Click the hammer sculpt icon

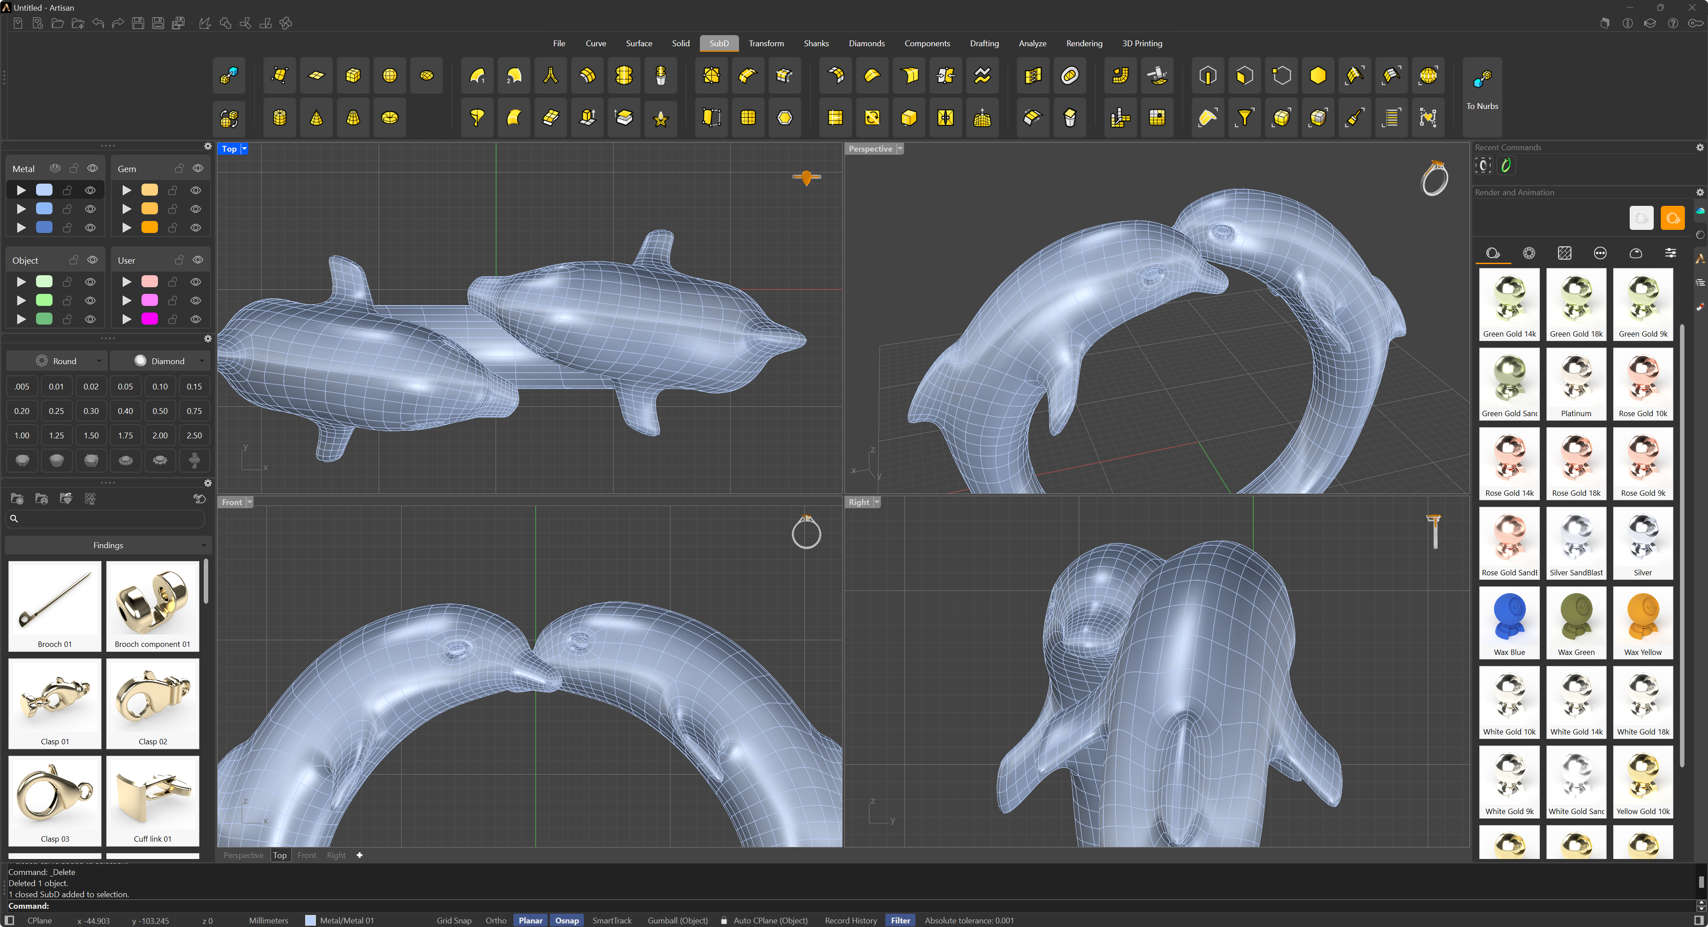click(1158, 76)
